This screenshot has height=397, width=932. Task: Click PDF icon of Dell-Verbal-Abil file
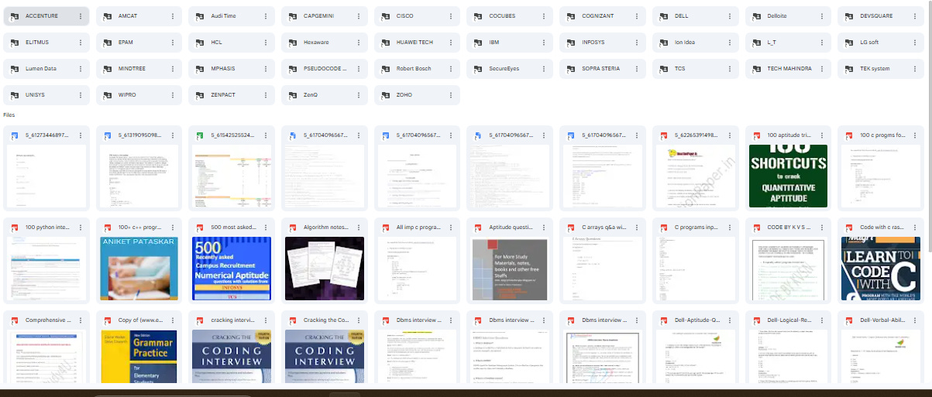pyautogui.click(x=849, y=320)
